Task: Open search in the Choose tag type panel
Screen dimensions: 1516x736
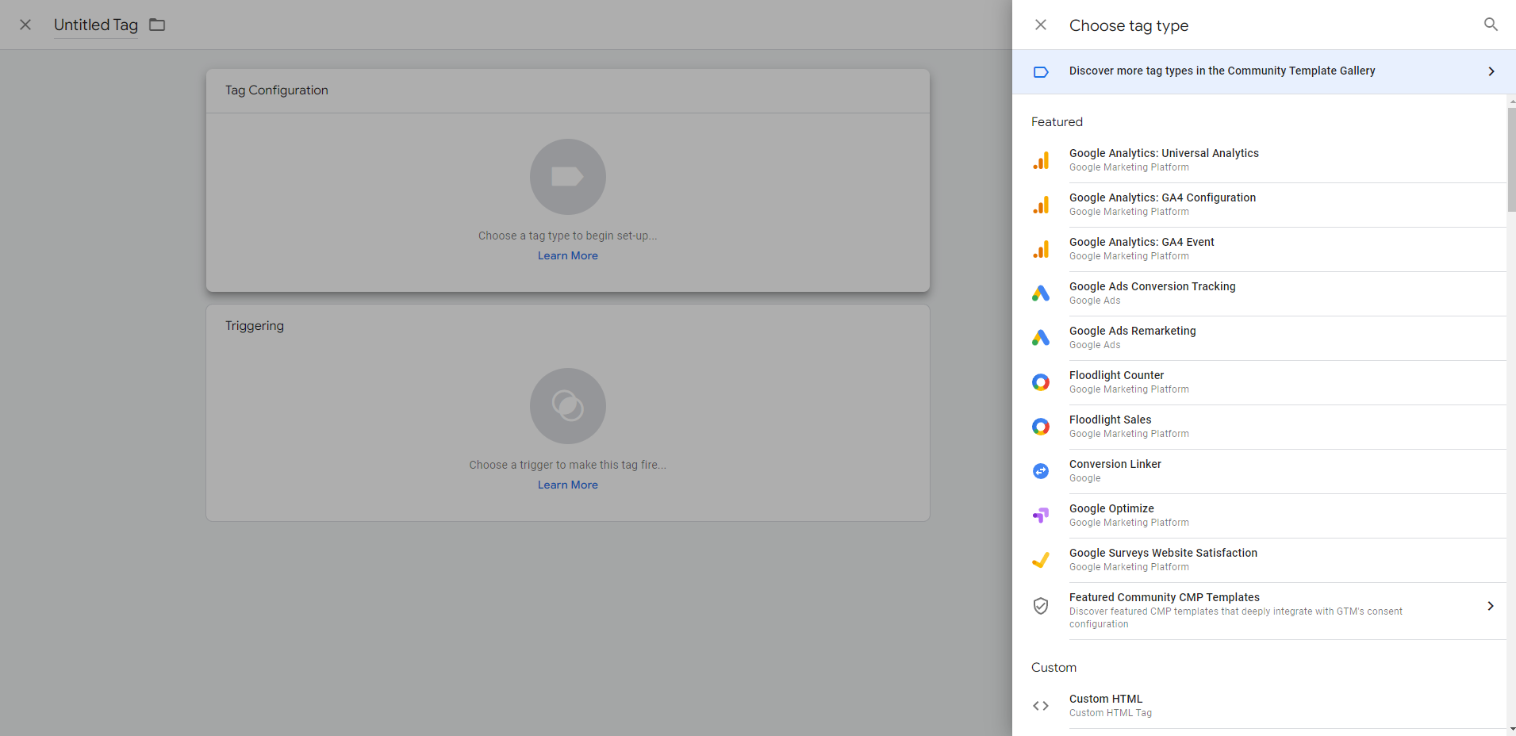Action: (x=1491, y=25)
